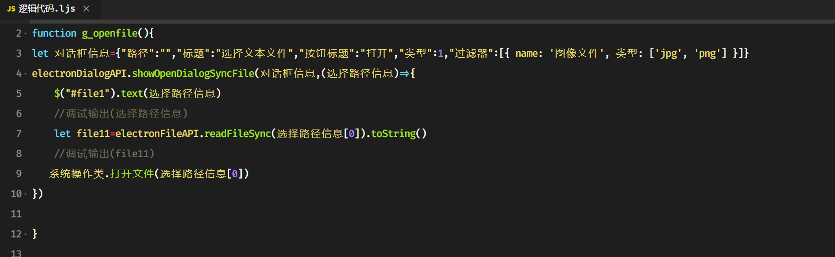This screenshot has width=835, height=257.
Task: Click the 打开文件 method on line 9
Action: click(132, 174)
